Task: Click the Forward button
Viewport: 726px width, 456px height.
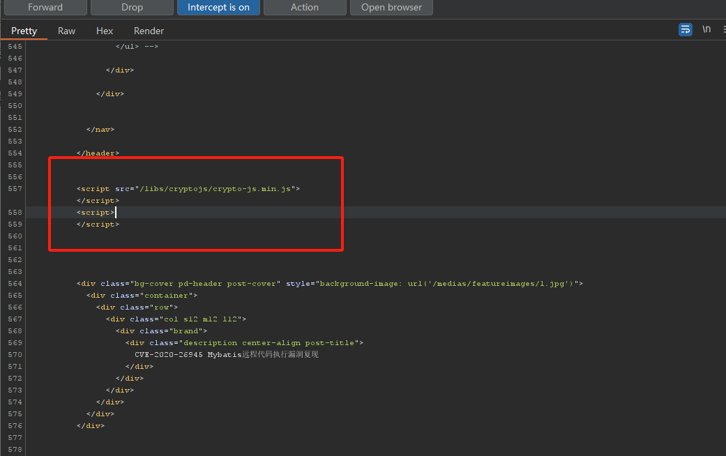Action: 45,8
